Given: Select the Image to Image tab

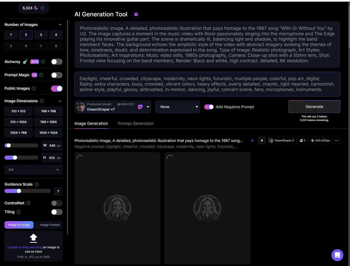Looking at the screenshot, I should [19, 225].
